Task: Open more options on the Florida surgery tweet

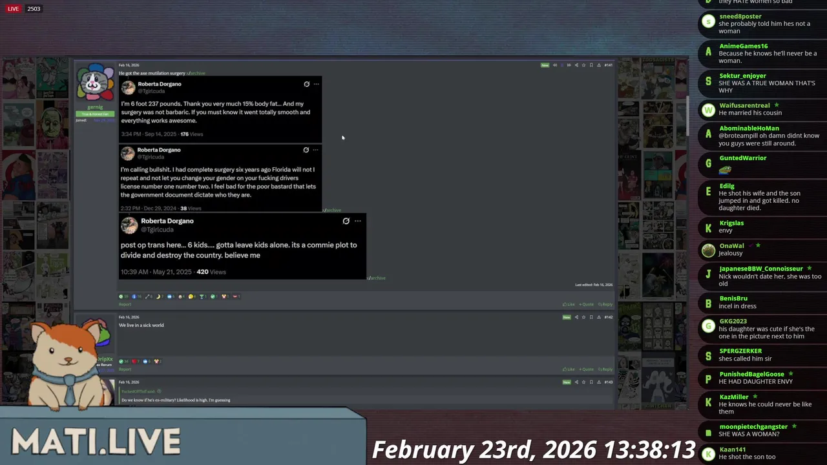Action: coord(315,150)
